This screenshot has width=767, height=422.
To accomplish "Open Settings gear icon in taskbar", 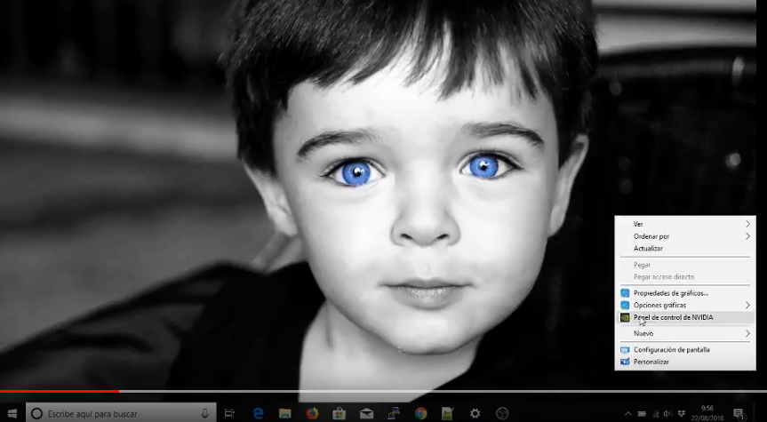I will [x=475, y=413].
